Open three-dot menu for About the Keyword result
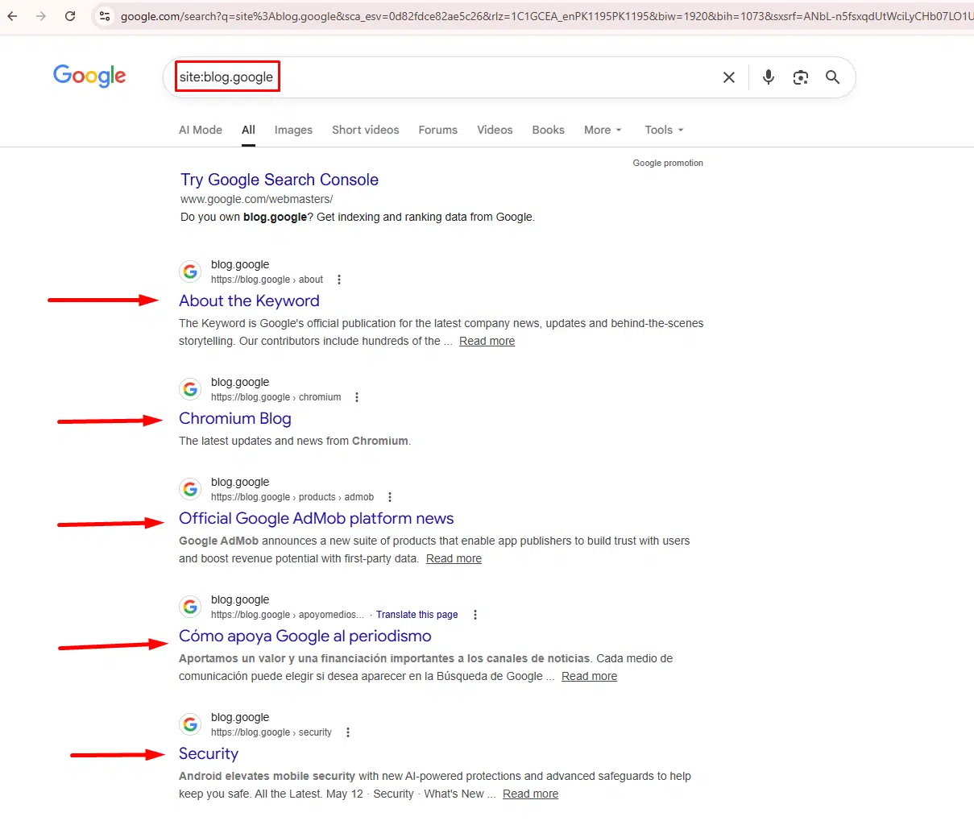974x821 pixels. (339, 280)
